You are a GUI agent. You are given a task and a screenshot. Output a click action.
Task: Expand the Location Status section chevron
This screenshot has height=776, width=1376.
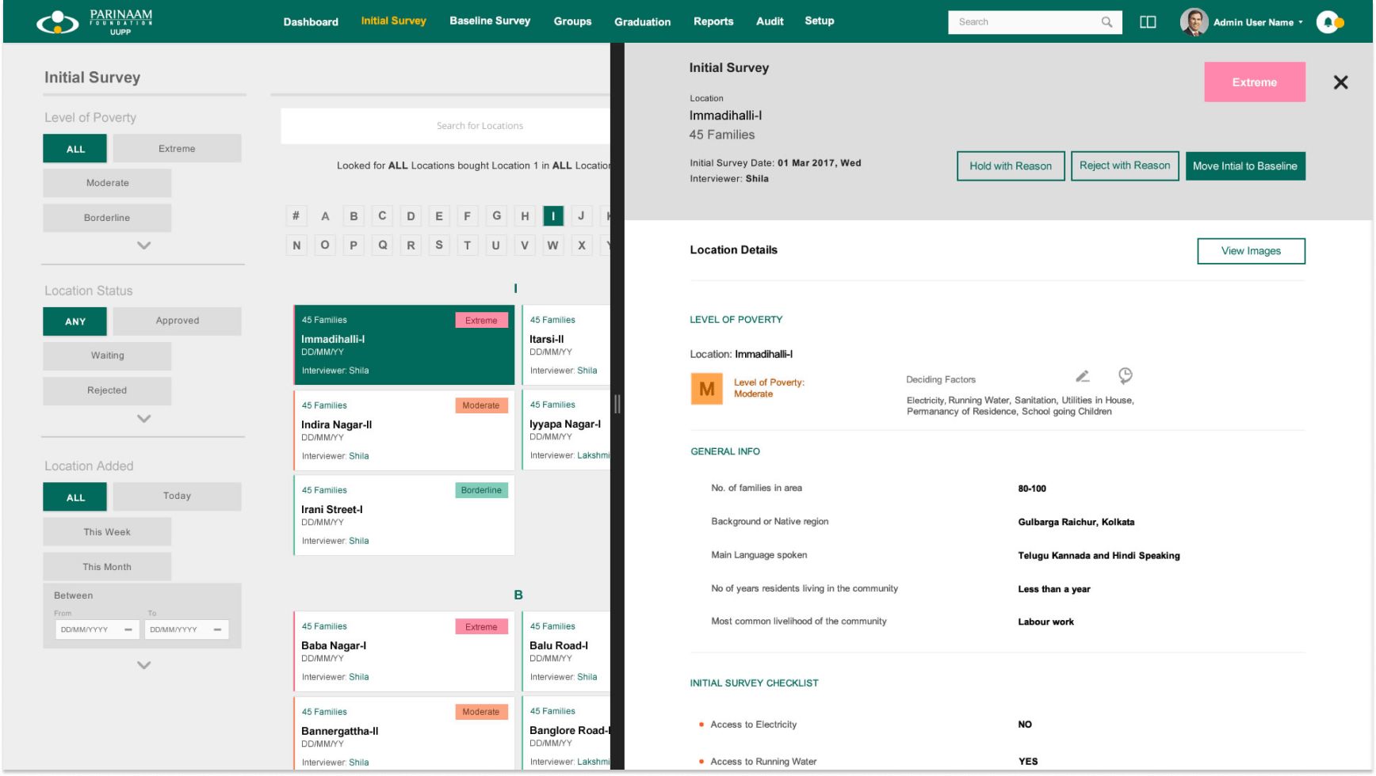(x=143, y=419)
